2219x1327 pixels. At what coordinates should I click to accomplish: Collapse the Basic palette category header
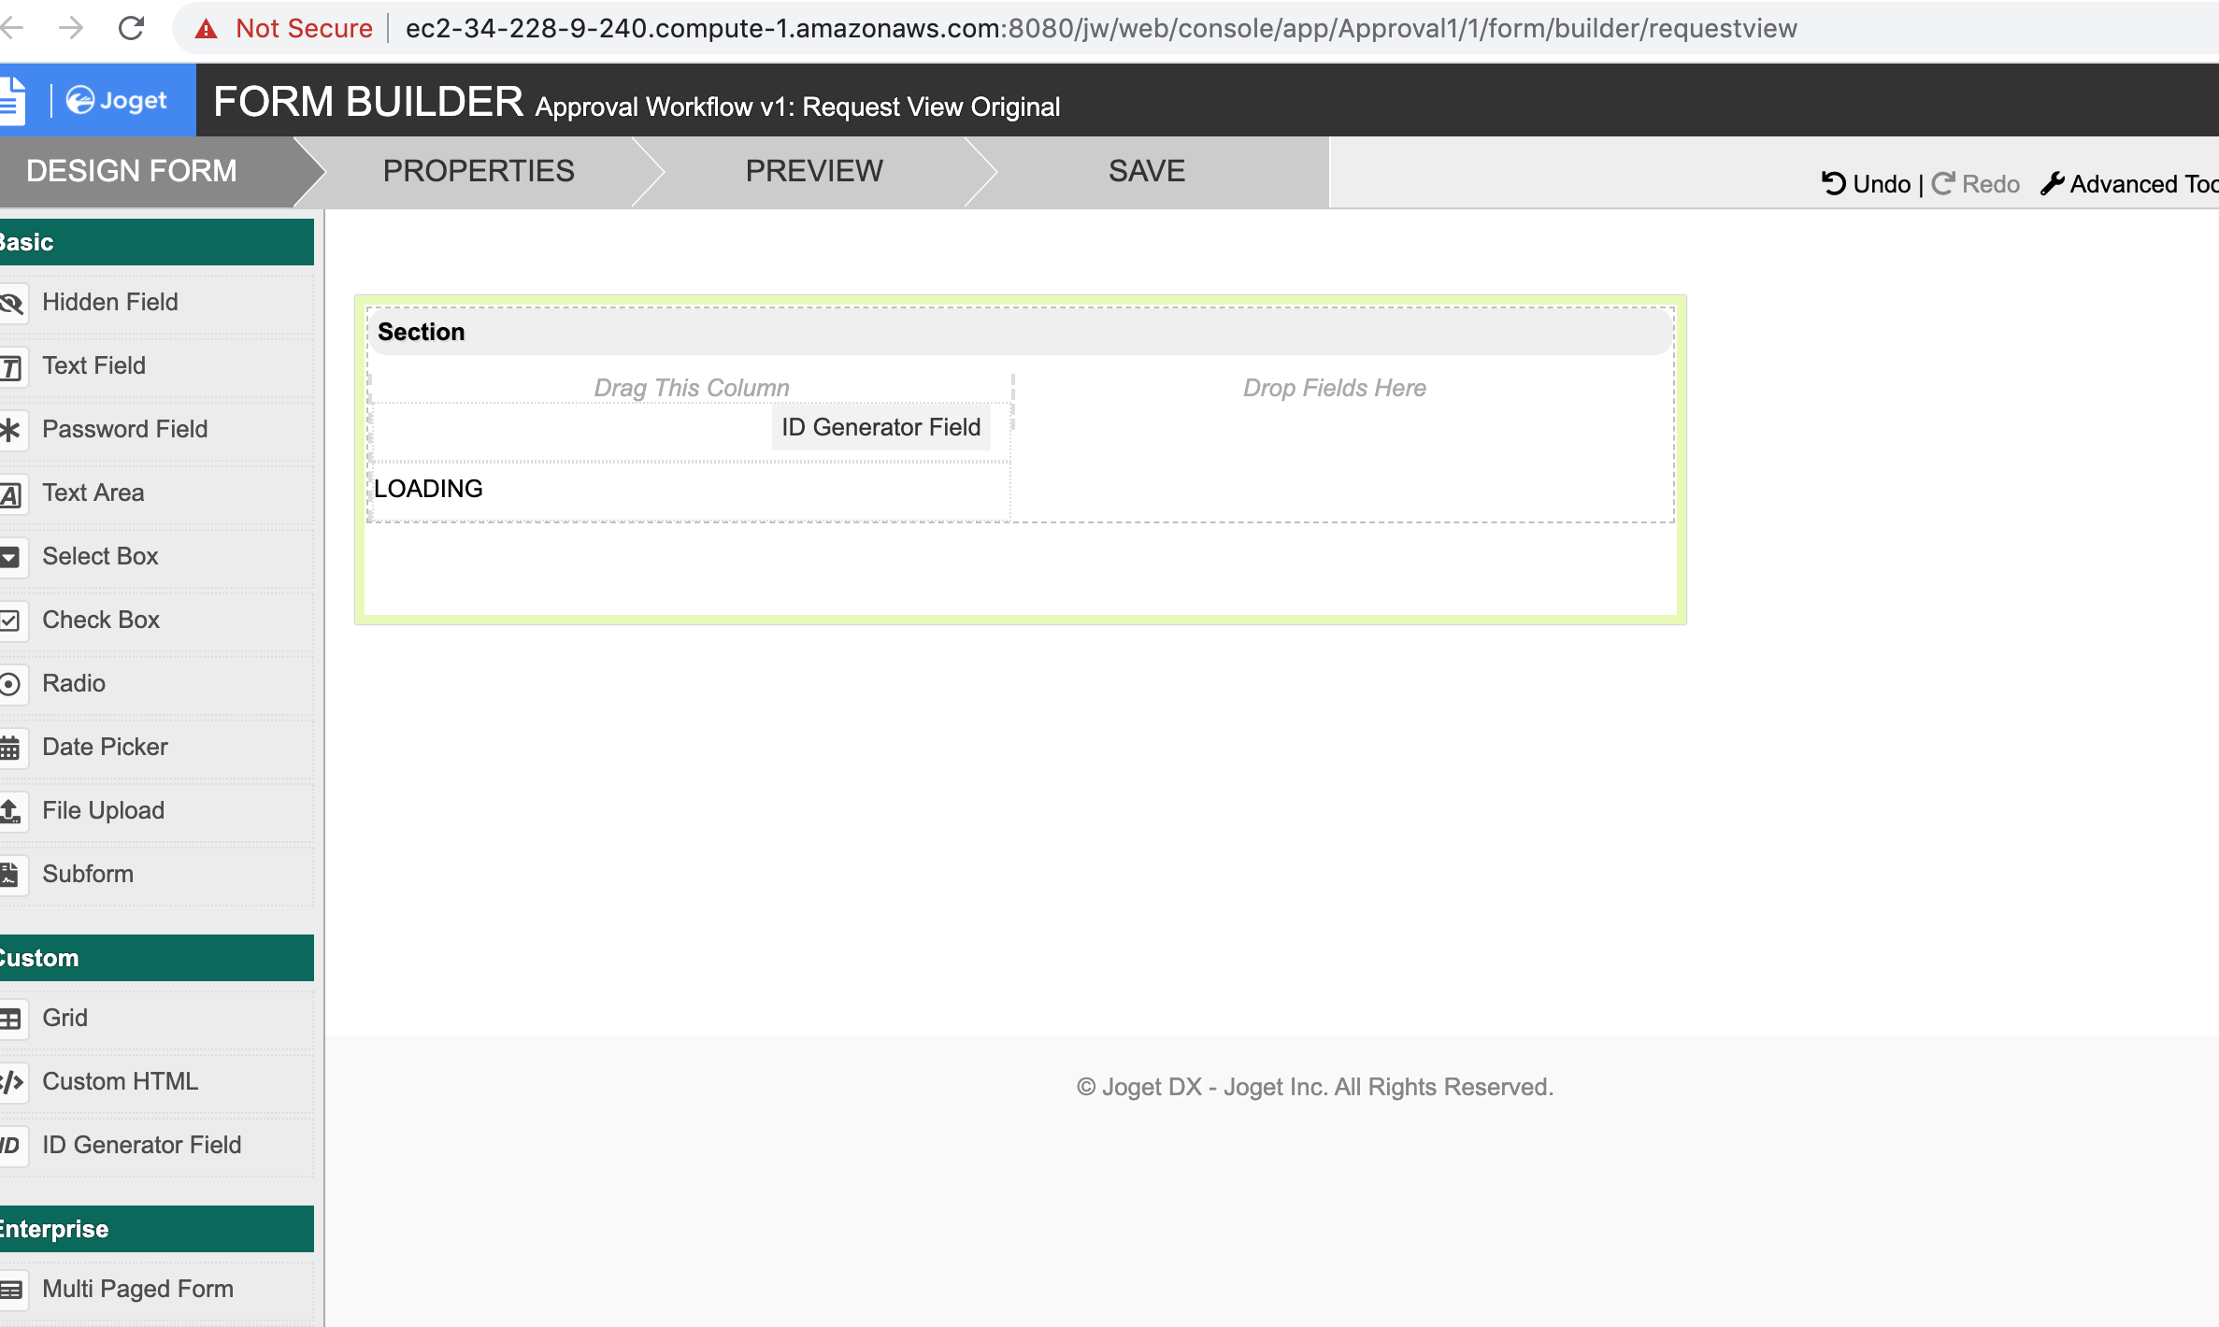click(156, 242)
